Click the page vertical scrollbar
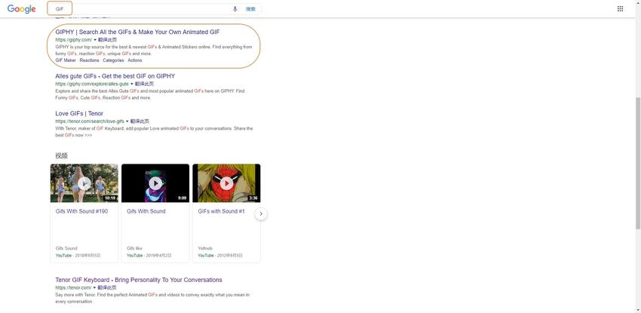The width and height of the screenshot is (641, 313). 637,151
